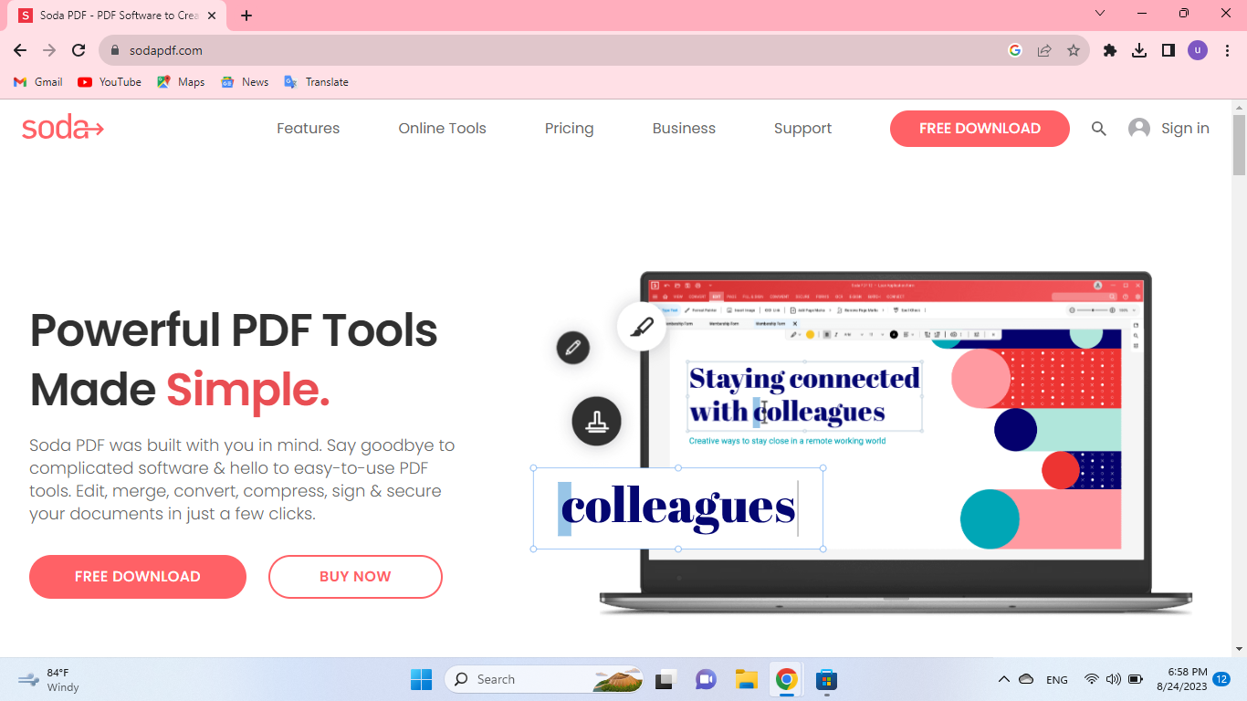This screenshot has width=1247, height=701.
Task: Expand the tab search chevron
Action: click(1100, 14)
